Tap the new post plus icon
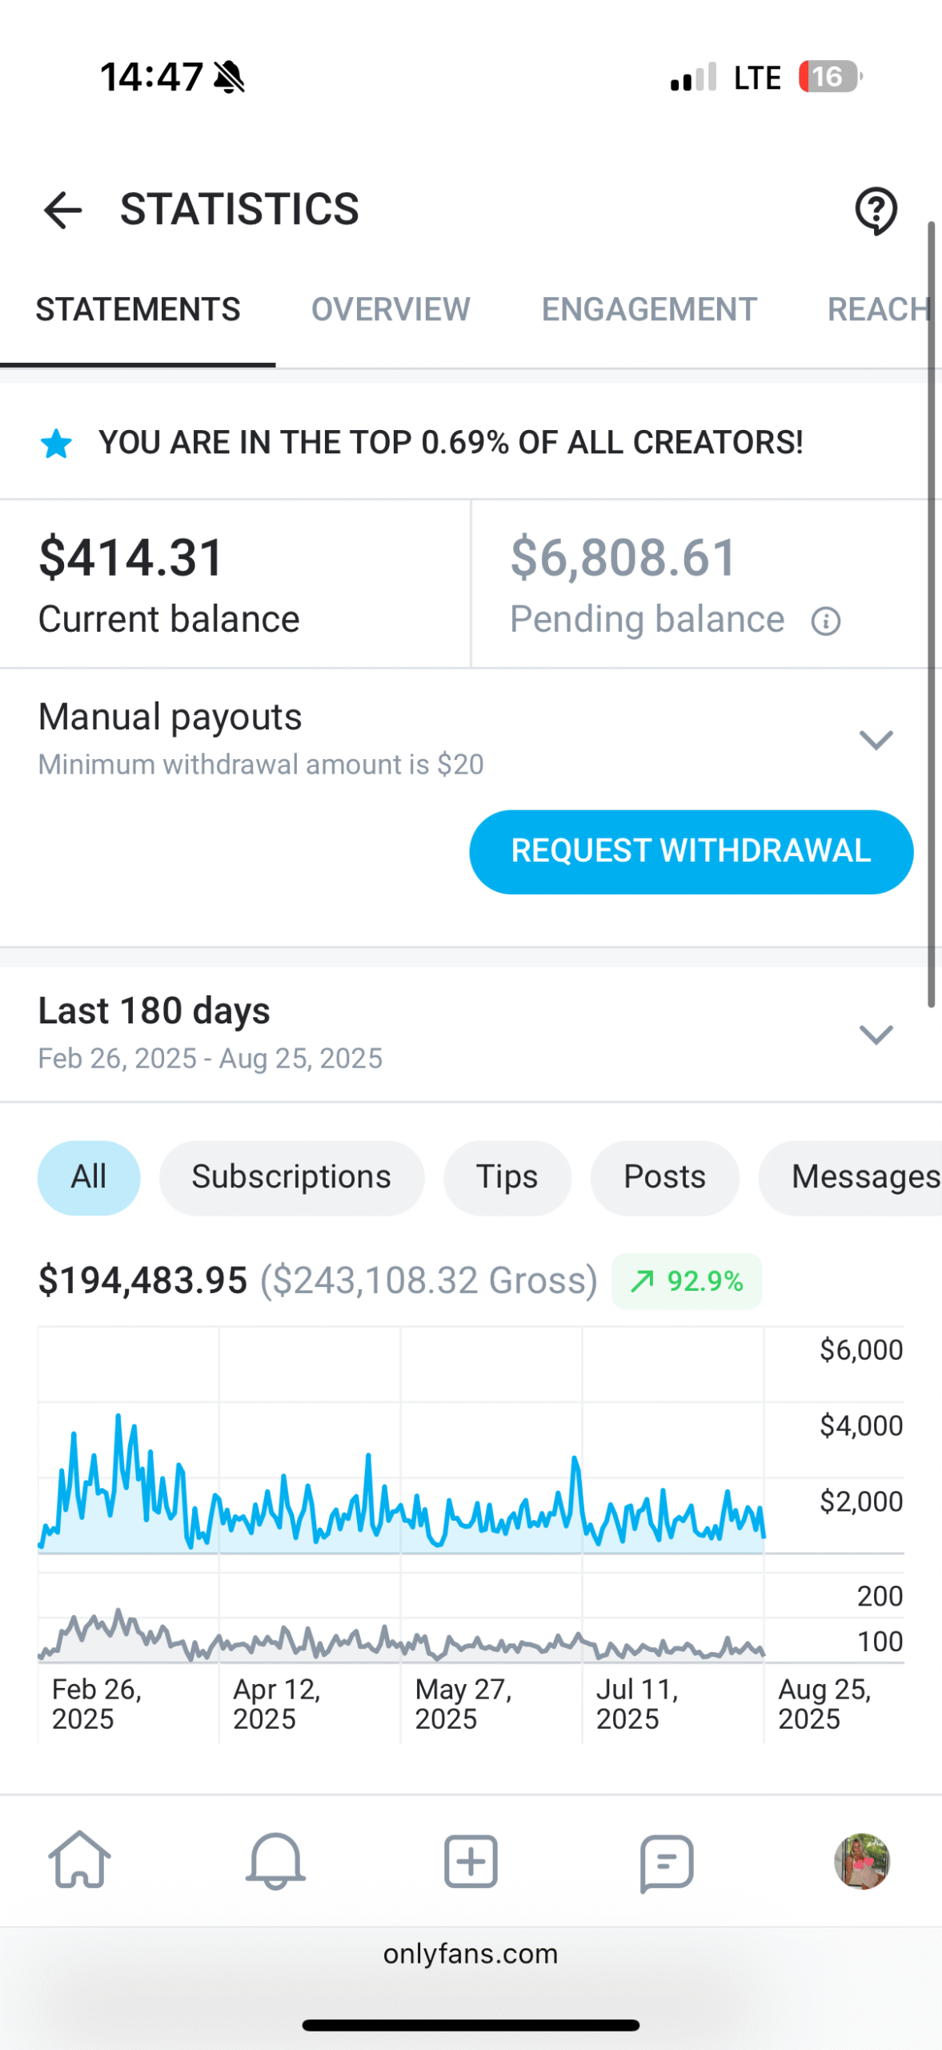 (x=471, y=1860)
